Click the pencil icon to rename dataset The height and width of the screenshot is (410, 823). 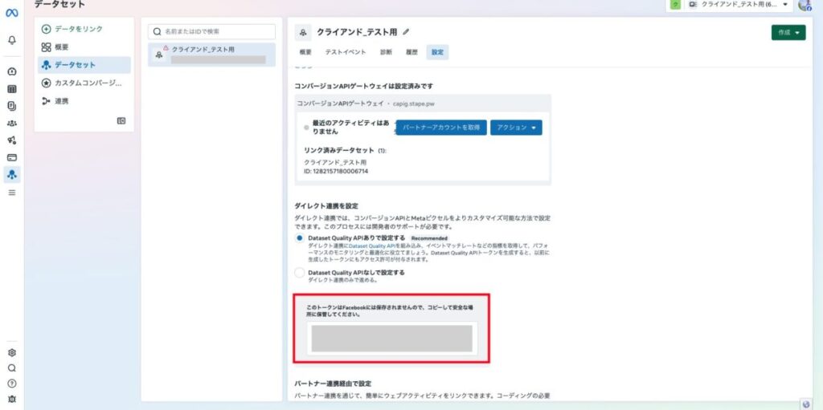click(x=406, y=32)
